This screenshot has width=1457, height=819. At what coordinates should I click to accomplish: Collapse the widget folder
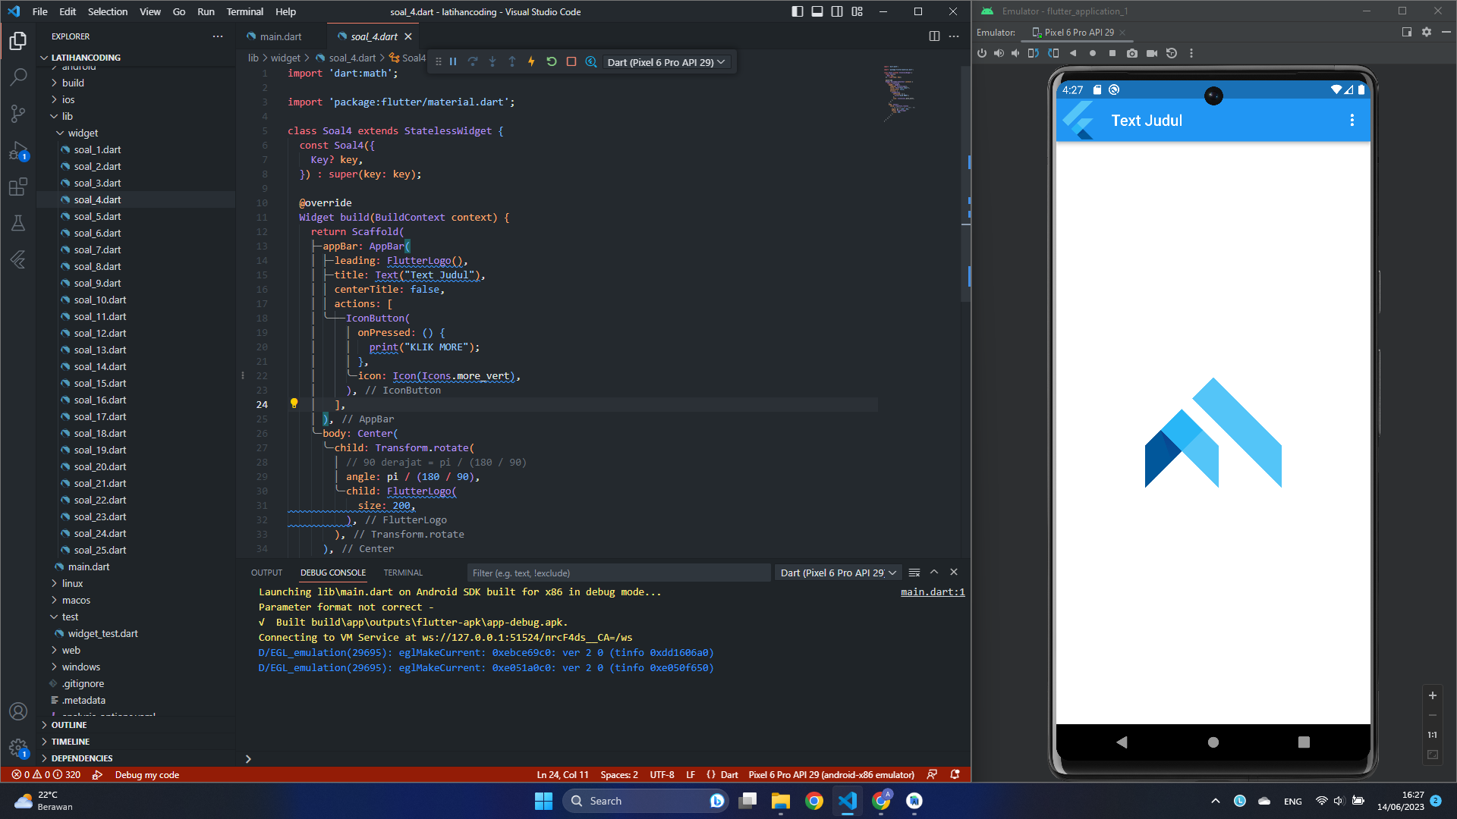83,133
